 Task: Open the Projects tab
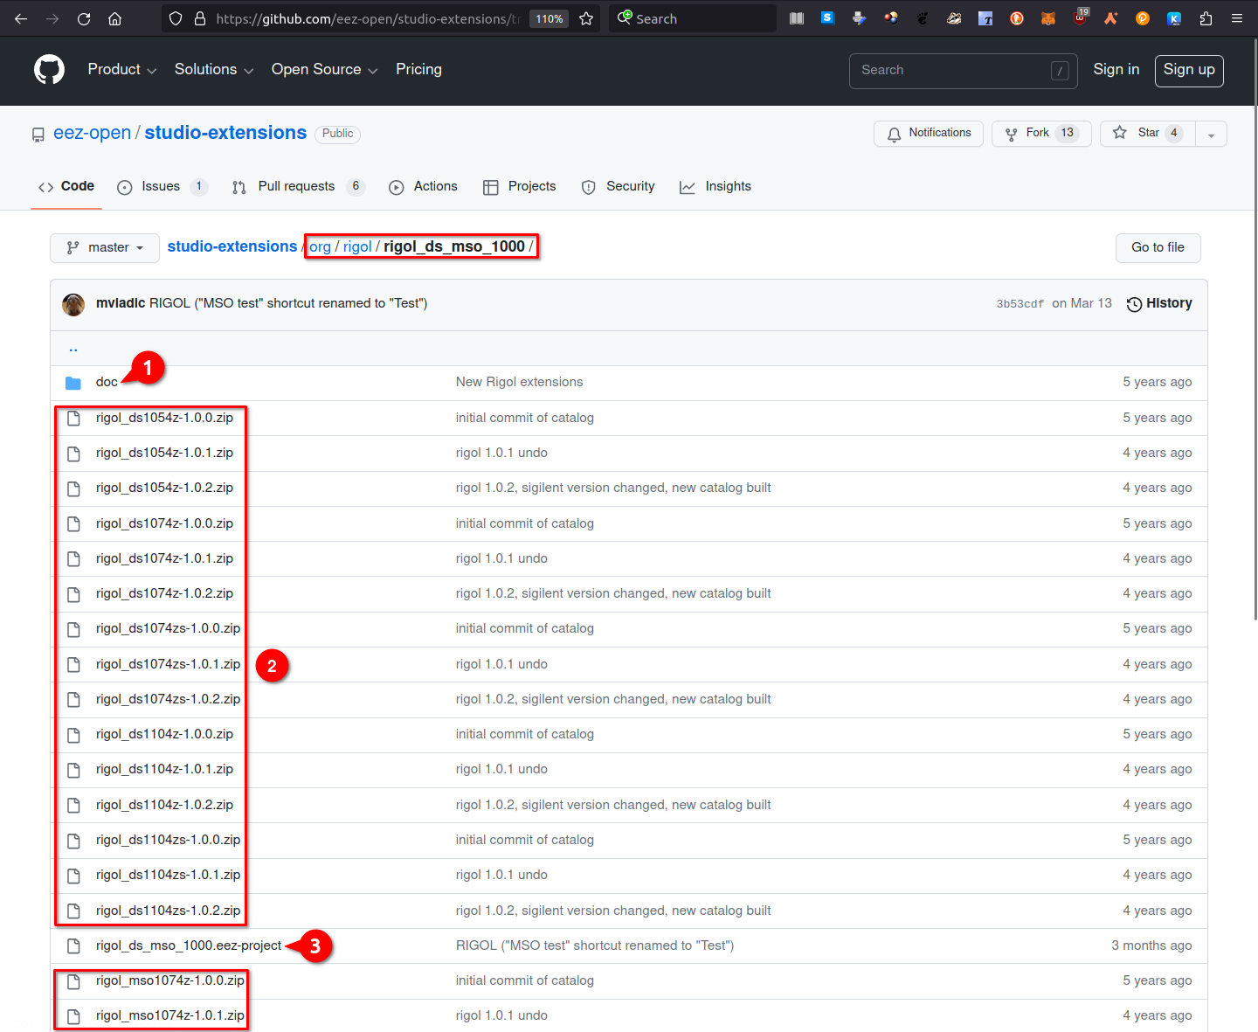click(520, 186)
